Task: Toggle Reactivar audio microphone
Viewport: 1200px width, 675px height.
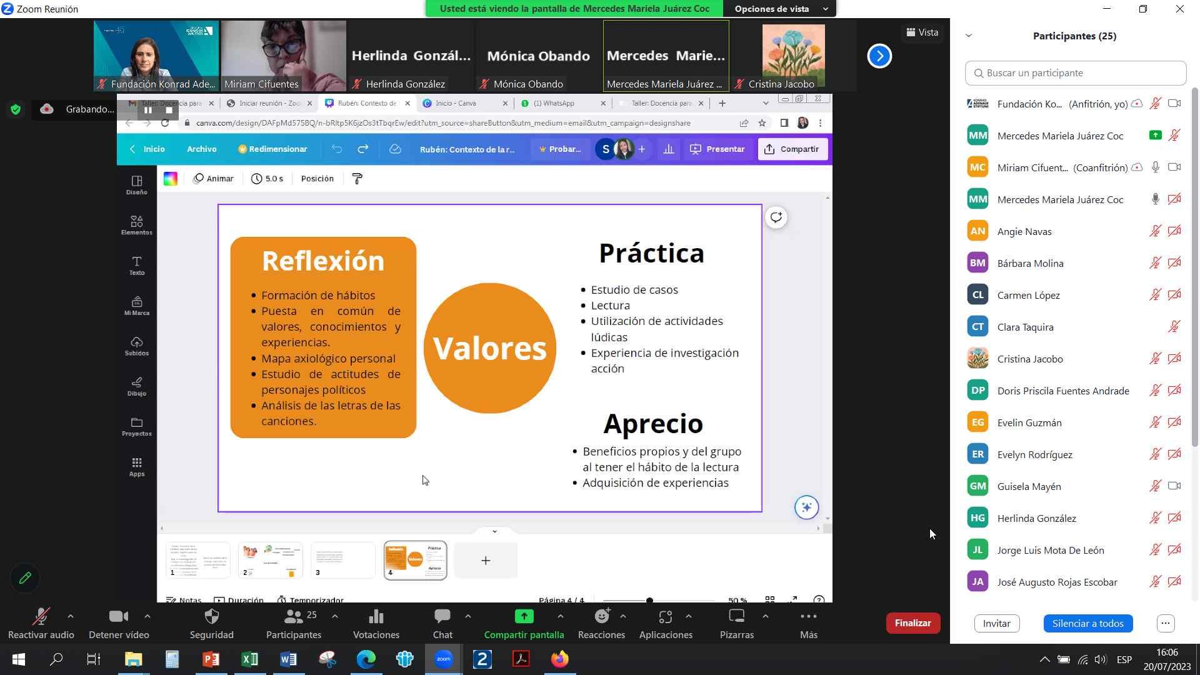Action: [x=41, y=617]
